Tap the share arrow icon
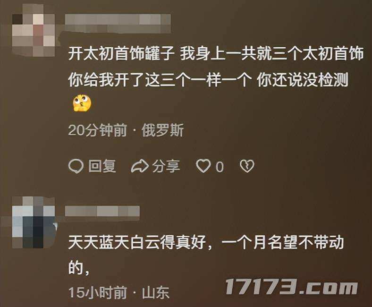The image size is (372, 307). 140,166
